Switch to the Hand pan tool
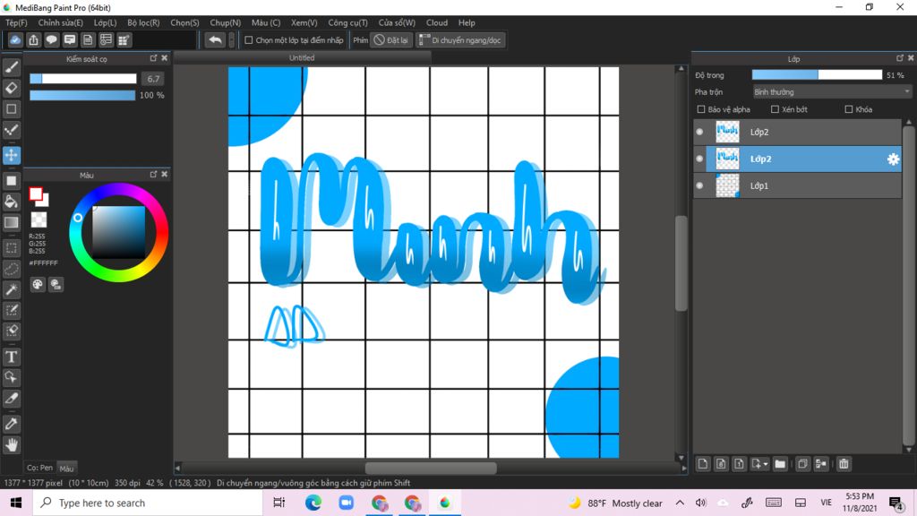The image size is (917, 516). 11,445
